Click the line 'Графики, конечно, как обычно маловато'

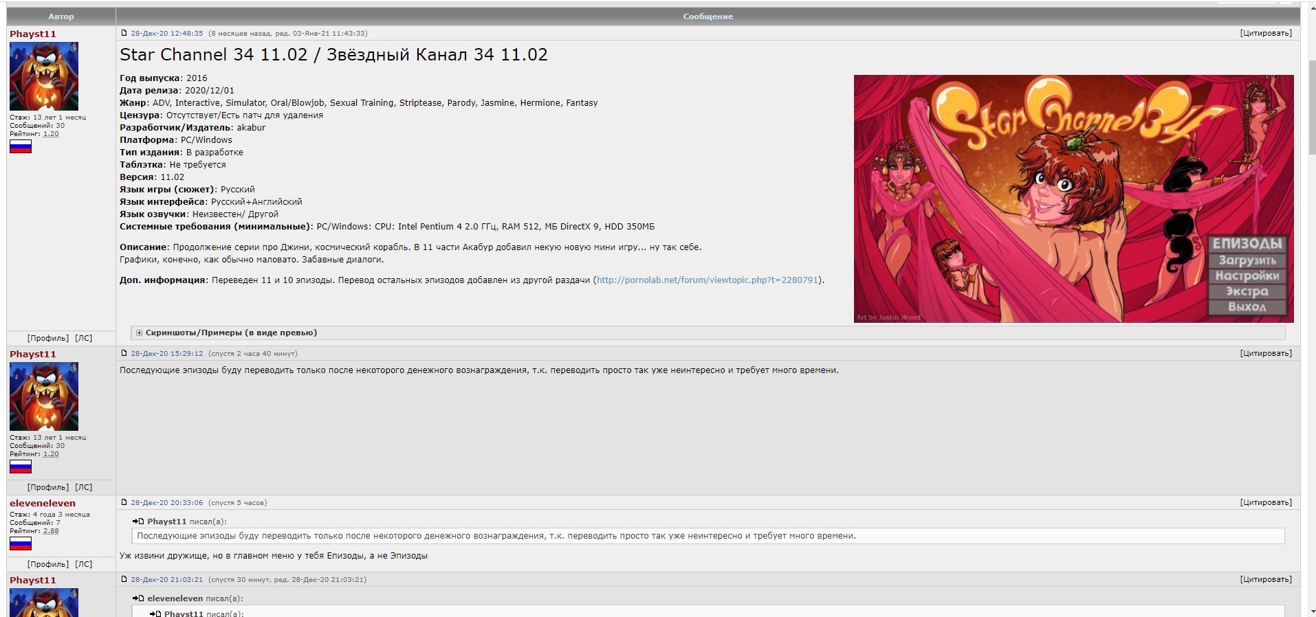252,260
